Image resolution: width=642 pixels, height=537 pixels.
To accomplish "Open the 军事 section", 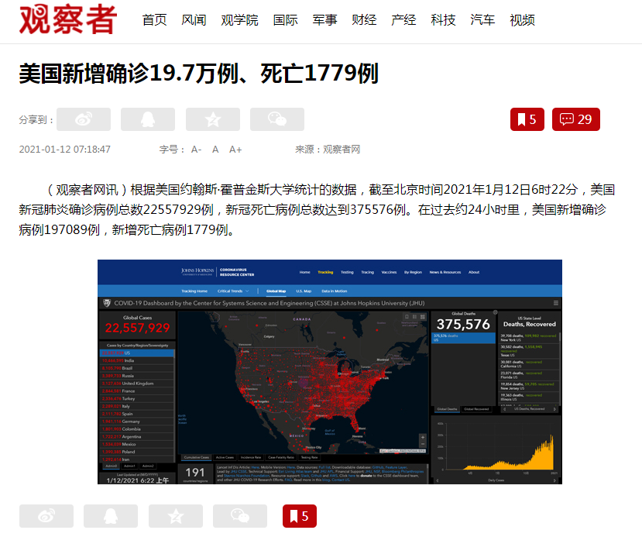I will tap(324, 19).
